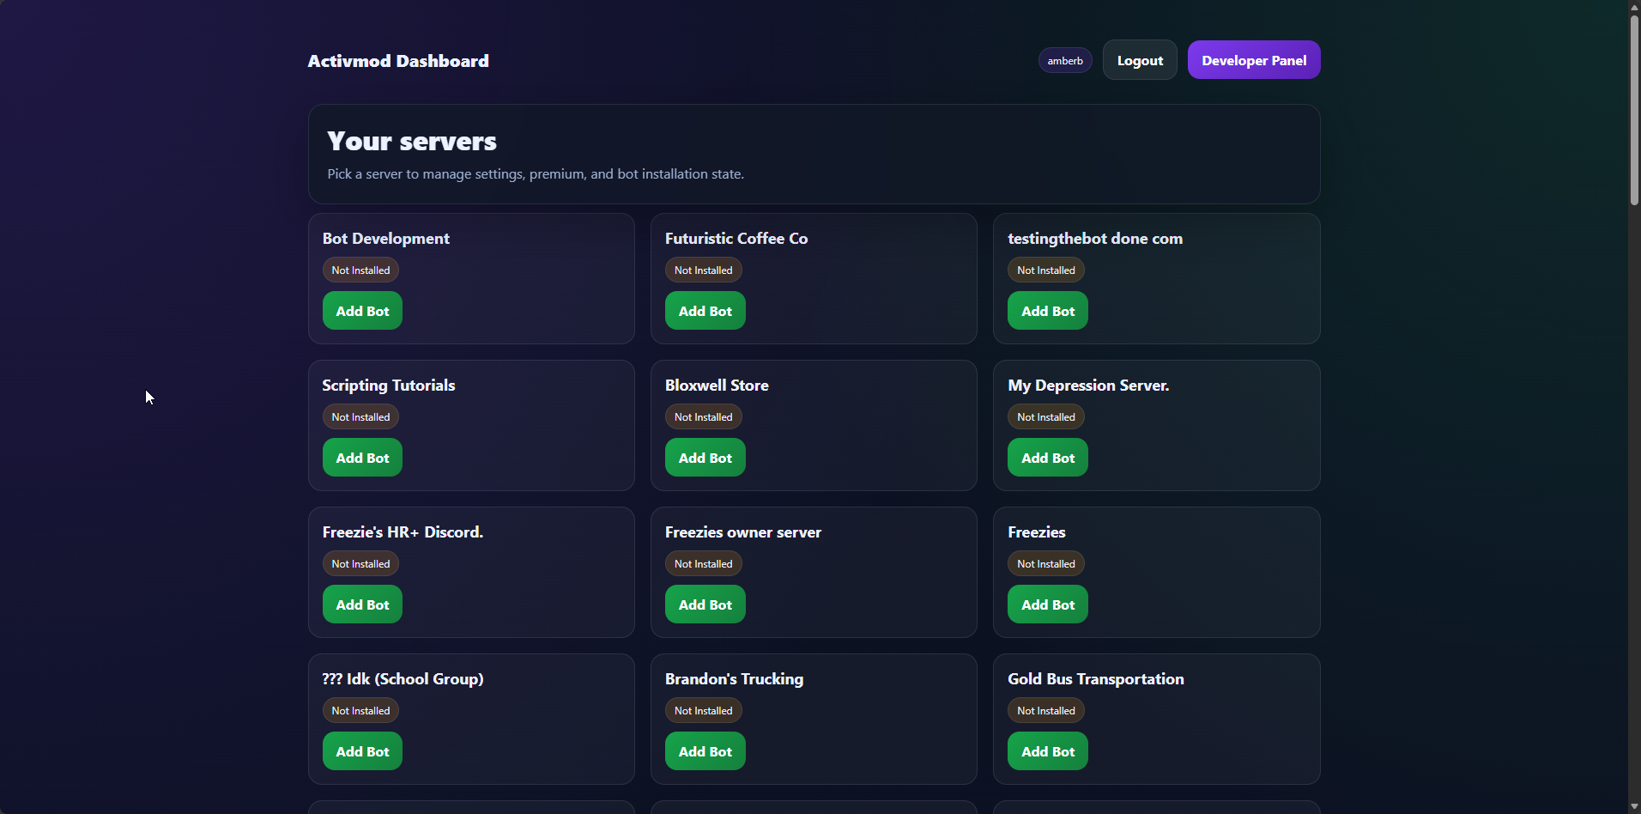Click the Activmod Dashboard title

pyautogui.click(x=398, y=61)
